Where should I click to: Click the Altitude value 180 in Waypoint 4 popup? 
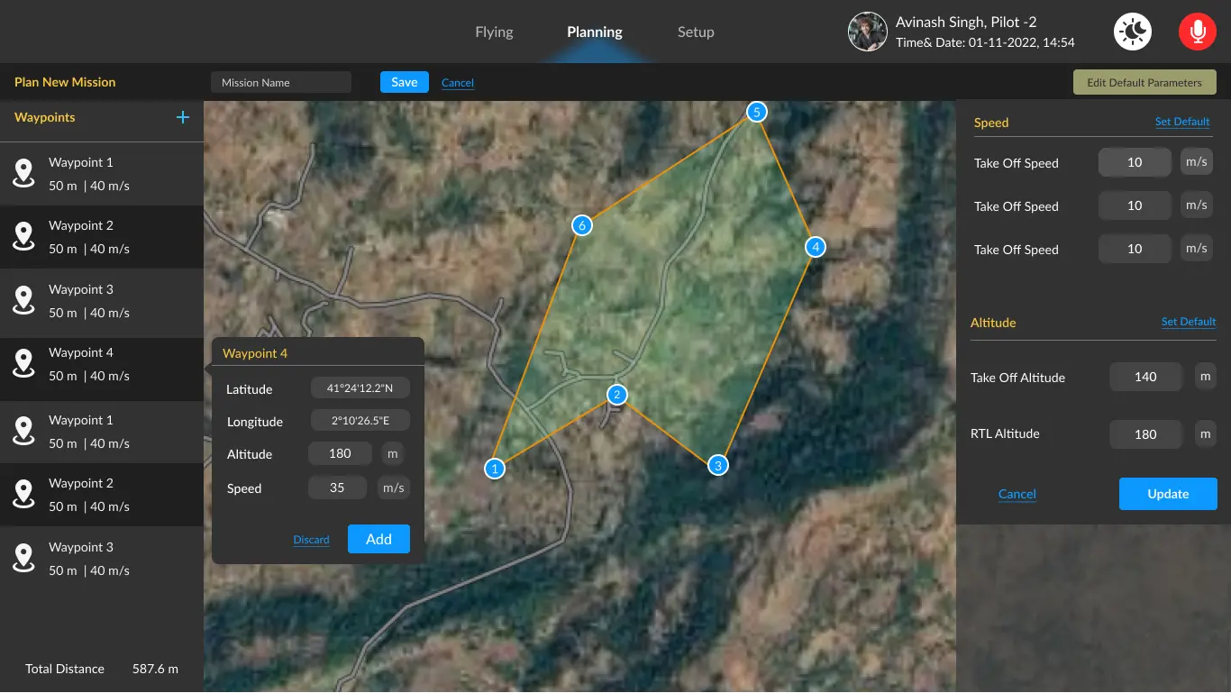[x=340, y=453]
